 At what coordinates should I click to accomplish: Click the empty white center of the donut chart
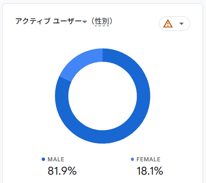(103, 96)
